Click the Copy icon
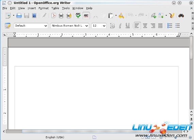Viewport: 194px width, 140px height. (103, 16)
